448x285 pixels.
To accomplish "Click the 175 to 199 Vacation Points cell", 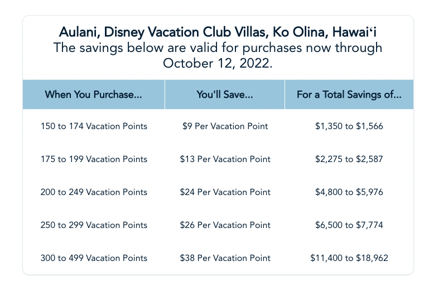I will click(94, 159).
